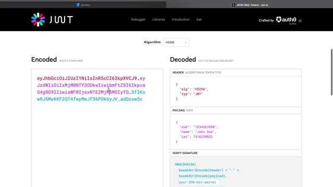333x187 pixels.
Task: Click the decoded PAYLOAD JSON editor
Action: pos(236,131)
